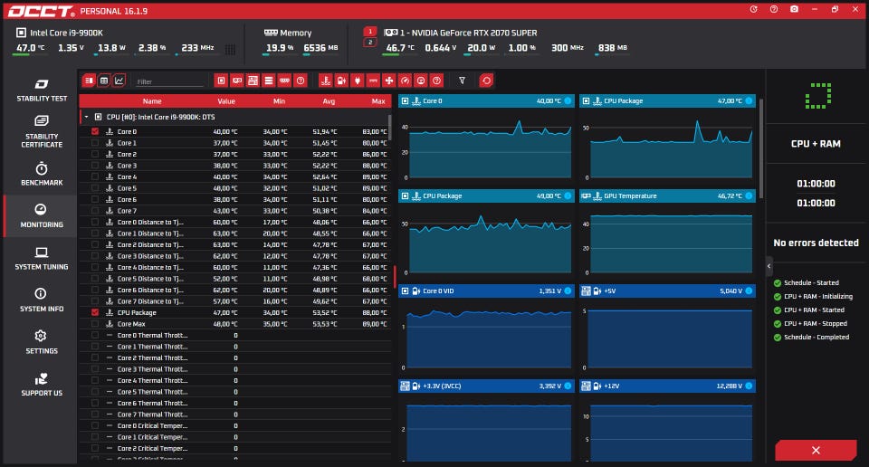Screen dimensions: 869x467
Task: Click the 'CPU + RAM - Stopped' log entry
Action: point(816,323)
